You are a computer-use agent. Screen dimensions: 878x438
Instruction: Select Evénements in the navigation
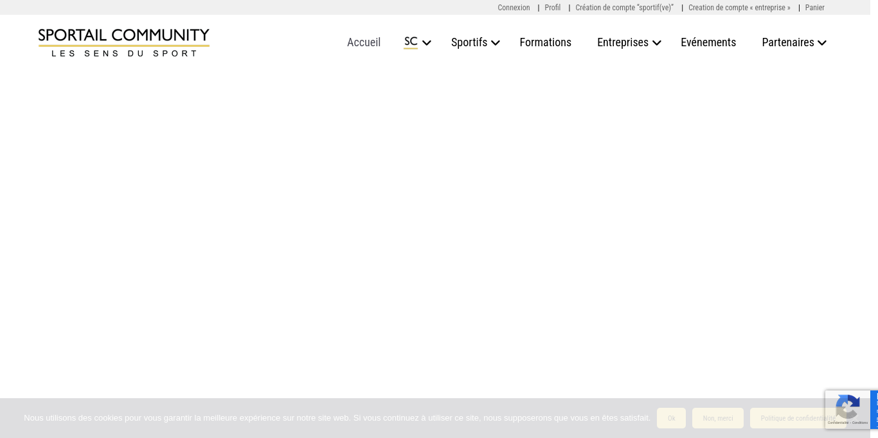(x=708, y=42)
